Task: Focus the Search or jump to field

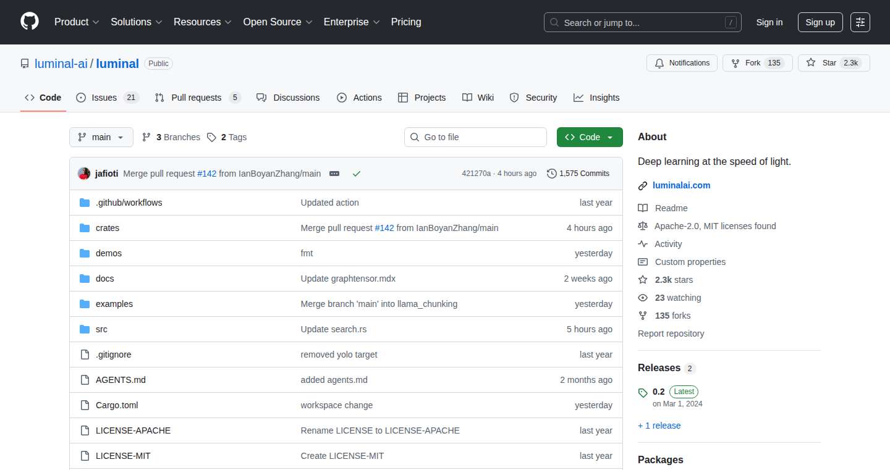Action: tap(643, 22)
